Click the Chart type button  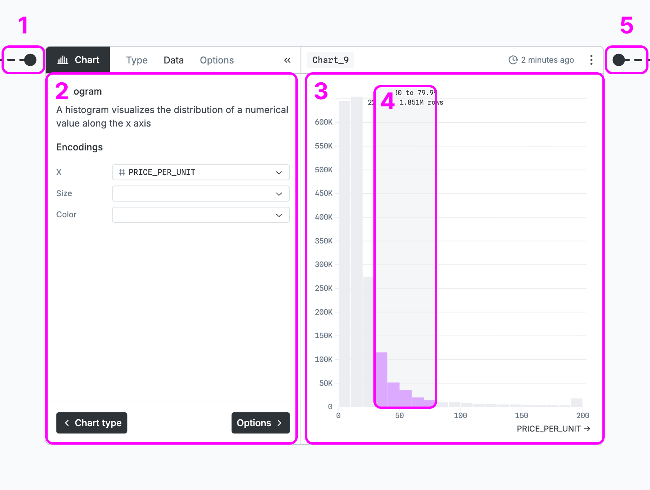coord(91,423)
